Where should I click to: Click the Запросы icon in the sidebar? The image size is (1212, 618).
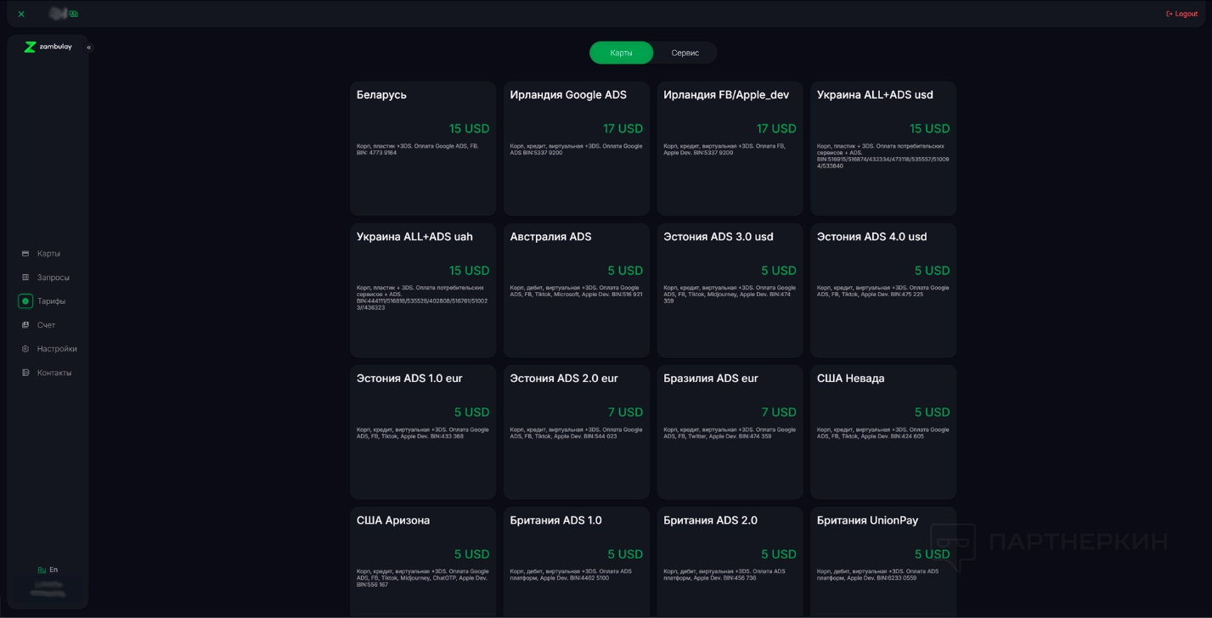pyautogui.click(x=25, y=278)
